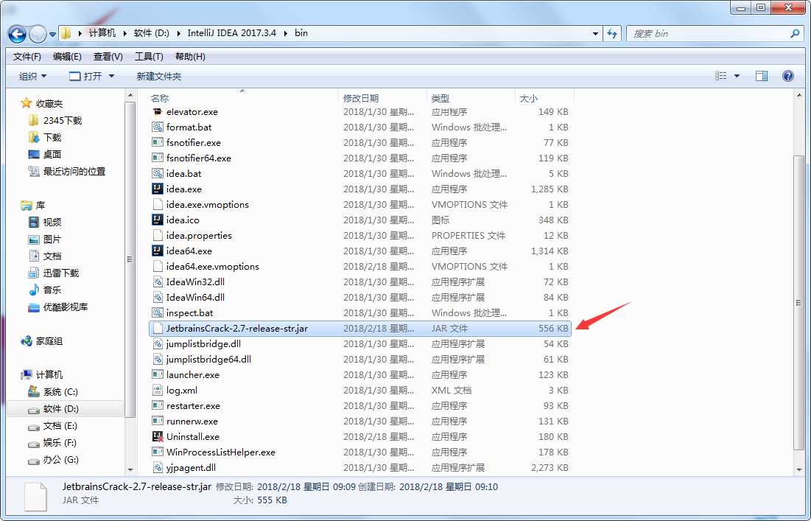The width and height of the screenshot is (811, 521).
Task: Click the idea.ico file icon
Action: click(158, 220)
